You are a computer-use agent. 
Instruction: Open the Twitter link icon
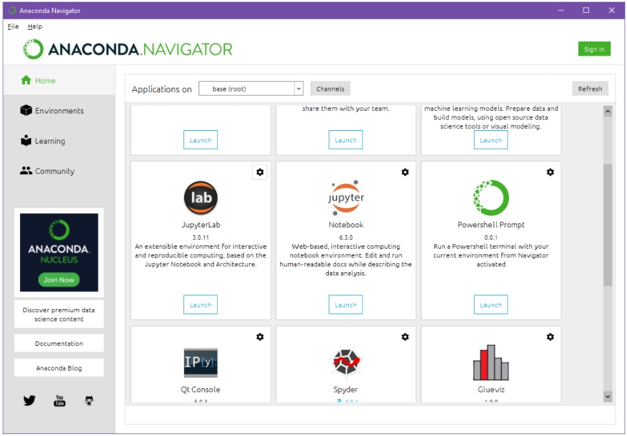click(x=29, y=400)
